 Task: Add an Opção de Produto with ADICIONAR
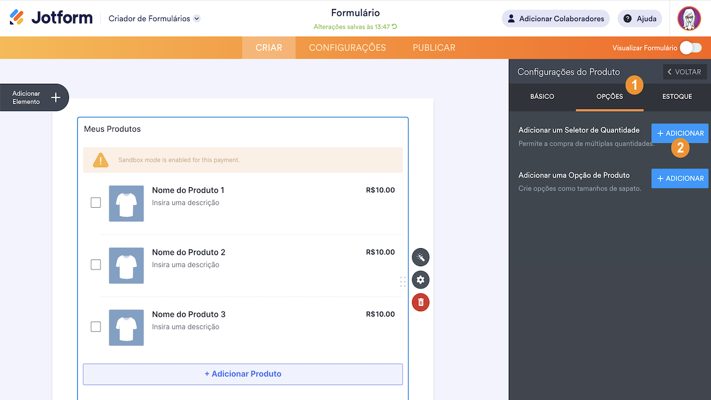click(x=680, y=178)
